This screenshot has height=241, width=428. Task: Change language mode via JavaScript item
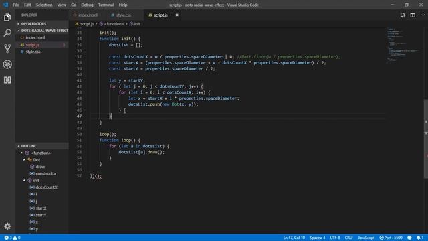click(x=366, y=238)
